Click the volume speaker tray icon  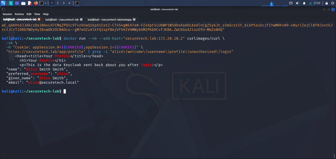tap(298, 3)
